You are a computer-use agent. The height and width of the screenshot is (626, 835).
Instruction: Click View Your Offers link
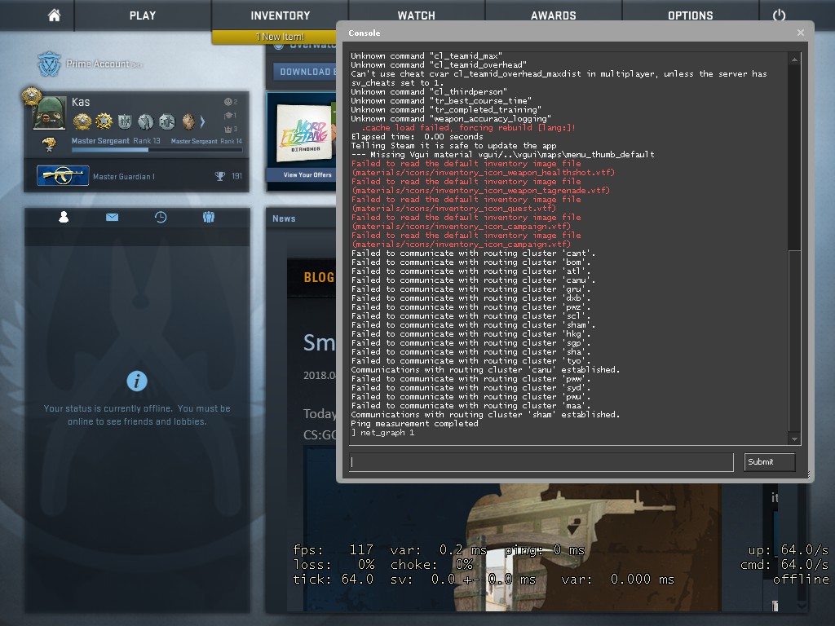point(307,175)
